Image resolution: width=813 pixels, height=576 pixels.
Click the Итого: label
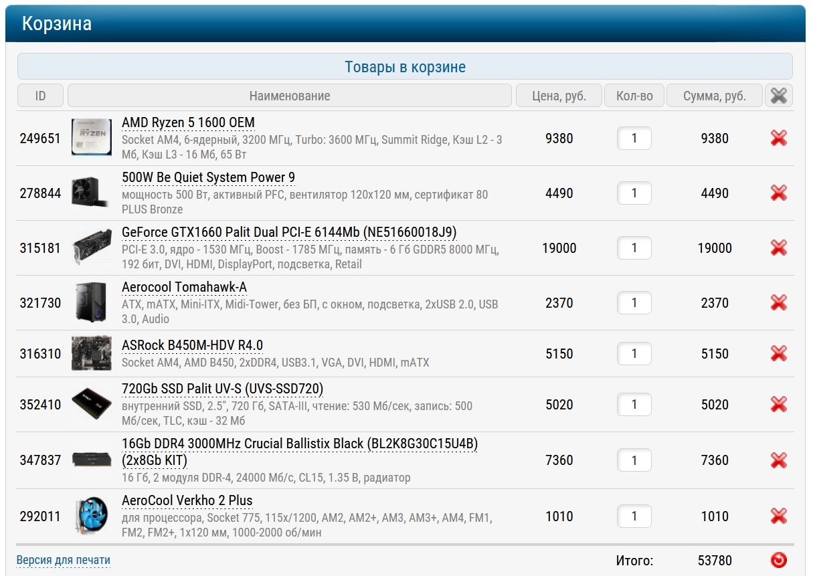(634, 561)
